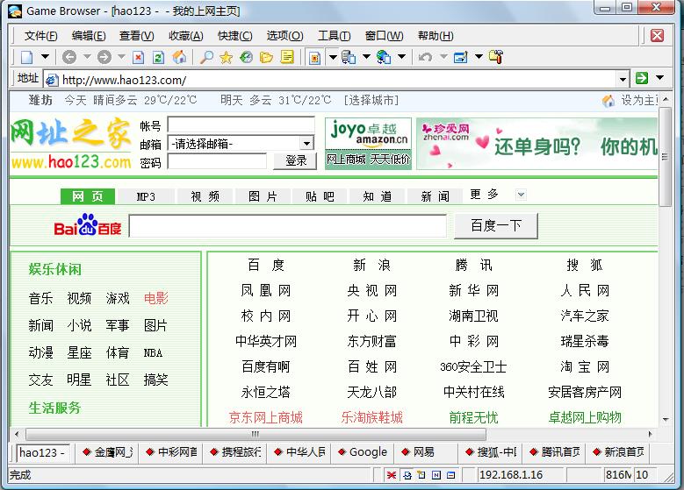The height and width of the screenshot is (490, 684).
Task: Expand the 更多 dropdown arrow
Action: point(521,195)
